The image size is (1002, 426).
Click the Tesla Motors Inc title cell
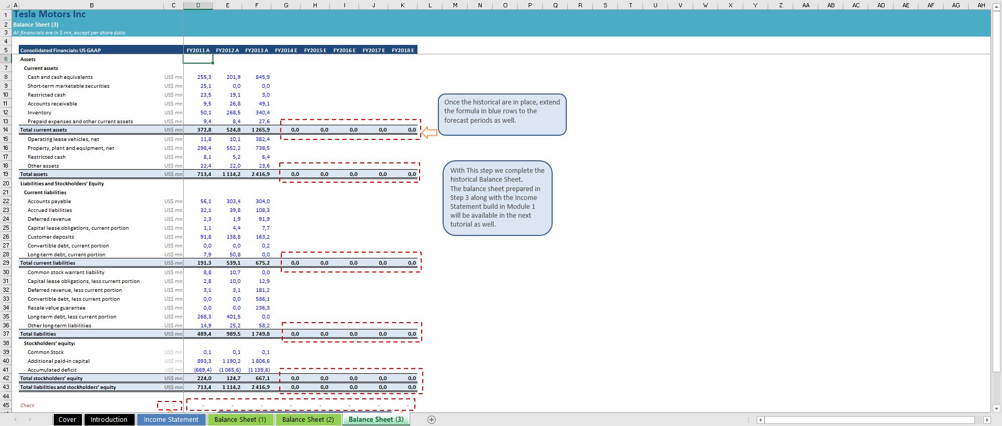[50, 15]
